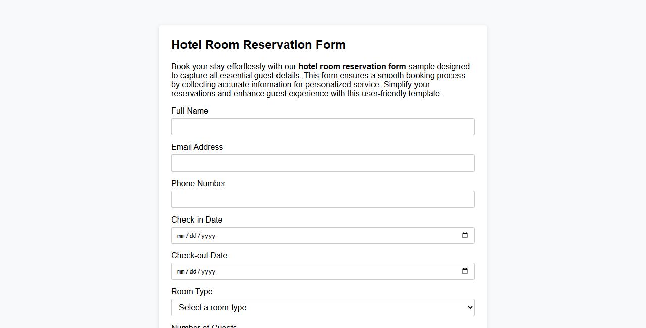Screen dimensions: 646x328
Task: Select the year segment of the check-in date
Action: (208, 235)
